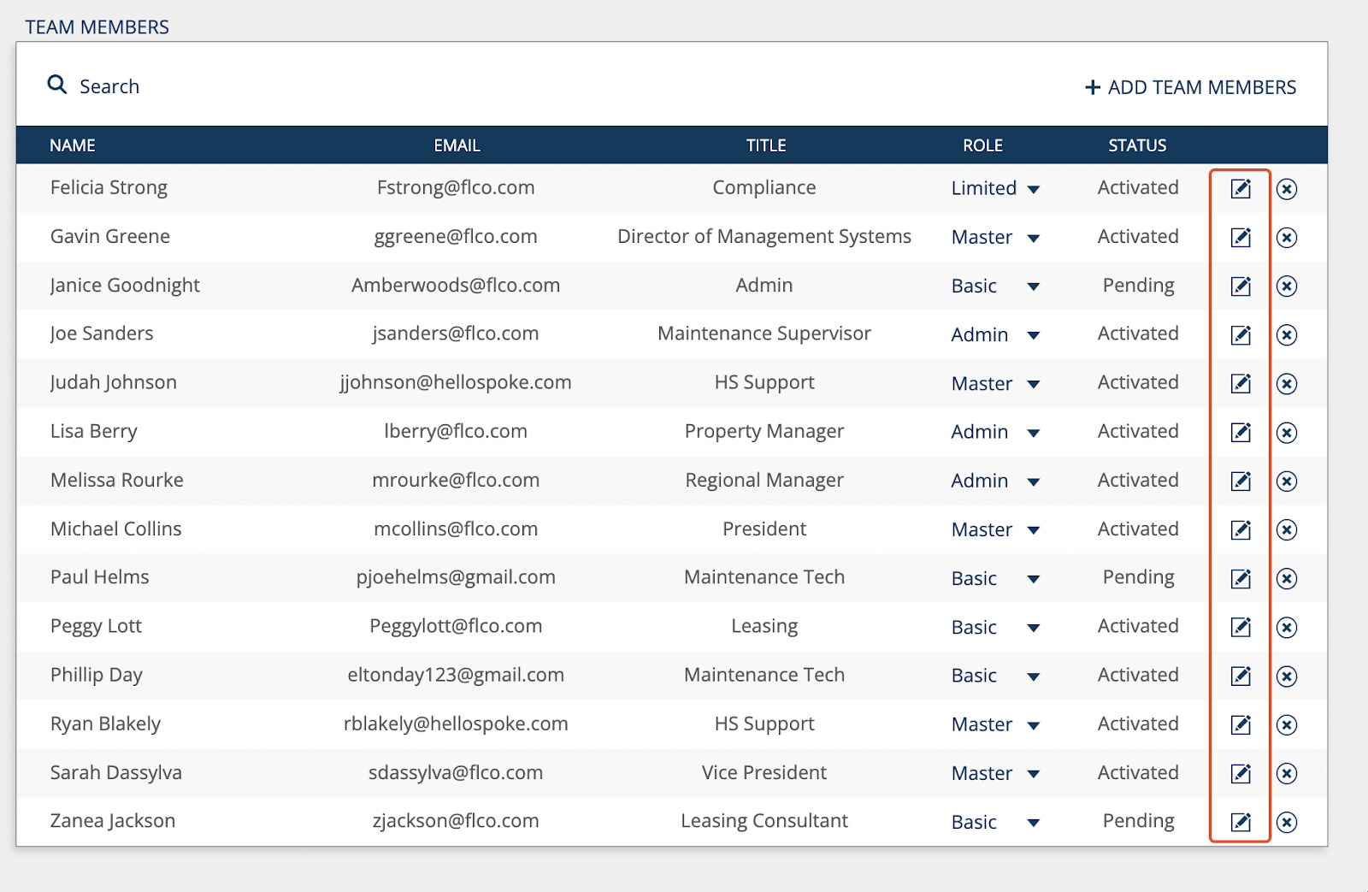Open edit for Joe Sanders
This screenshot has width=1368, height=892.
coord(1241,334)
